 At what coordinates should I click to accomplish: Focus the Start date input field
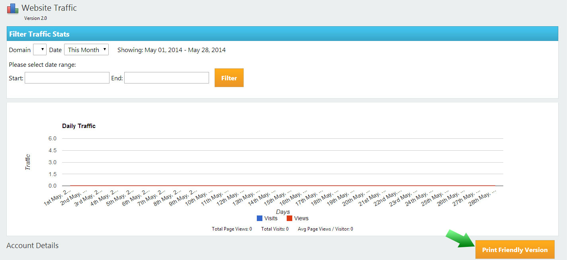click(x=67, y=78)
